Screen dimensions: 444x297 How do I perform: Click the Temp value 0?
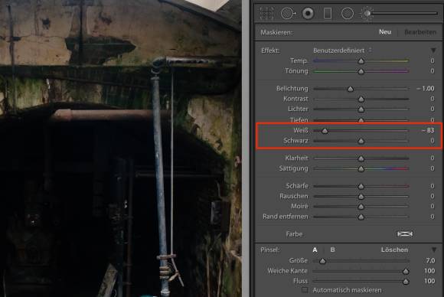tap(432, 61)
